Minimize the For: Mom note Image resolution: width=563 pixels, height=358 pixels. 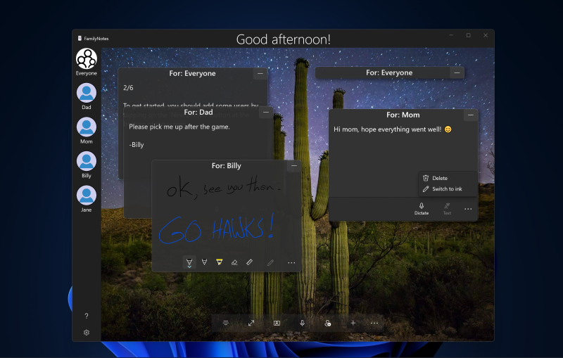click(471, 115)
